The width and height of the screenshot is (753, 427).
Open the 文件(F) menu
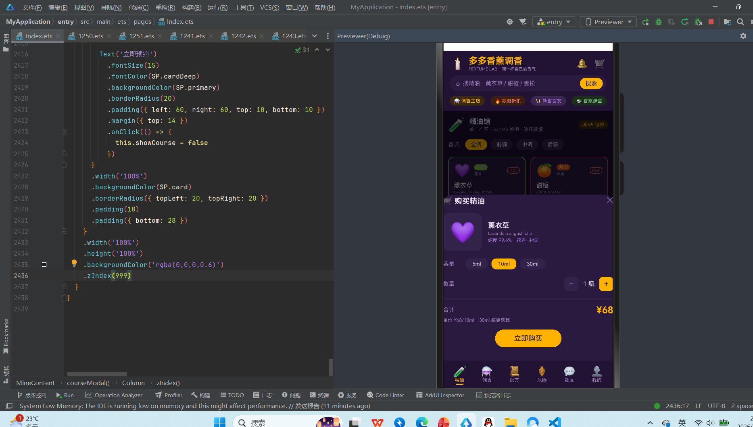32,7
